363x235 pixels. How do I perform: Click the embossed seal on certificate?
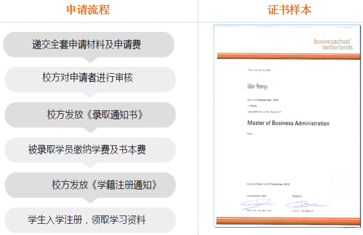(x=340, y=184)
